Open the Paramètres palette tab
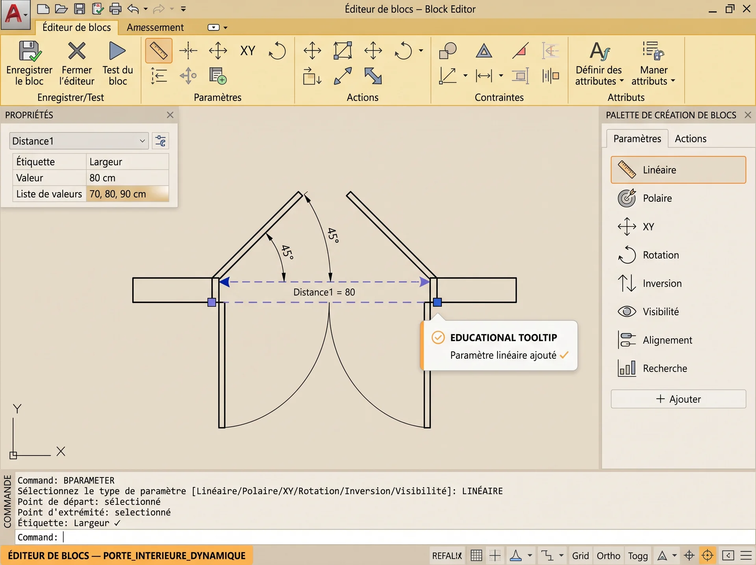This screenshot has width=756, height=565. click(x=637, y=139)
